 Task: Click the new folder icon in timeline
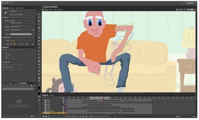click(46, 117)
